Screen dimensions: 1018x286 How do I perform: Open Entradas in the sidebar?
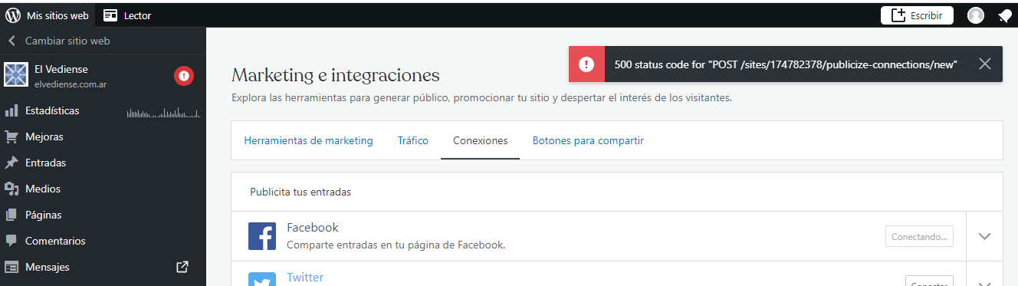45,163
